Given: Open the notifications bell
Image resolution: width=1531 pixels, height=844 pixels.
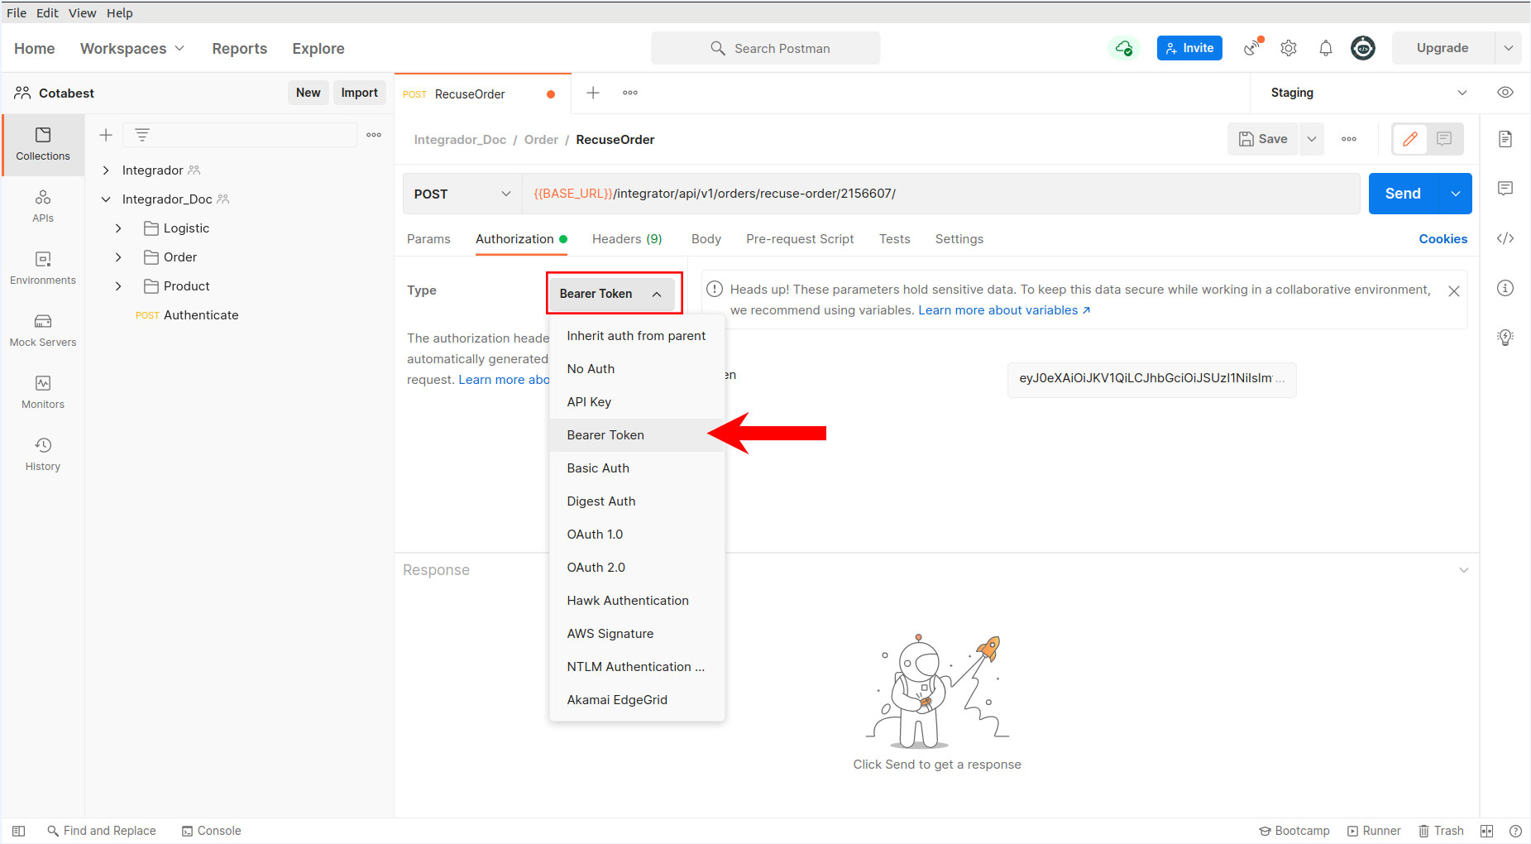Looking at the screenshot, I should pyautogui.click(x=1326, y=48).
